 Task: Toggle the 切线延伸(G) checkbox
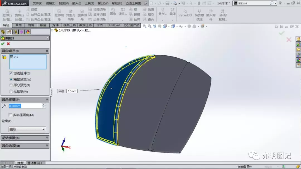(11, 73)
